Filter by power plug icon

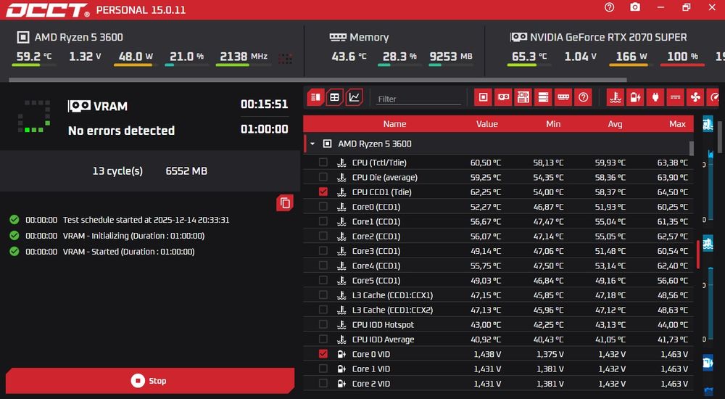tap(655, 97)
